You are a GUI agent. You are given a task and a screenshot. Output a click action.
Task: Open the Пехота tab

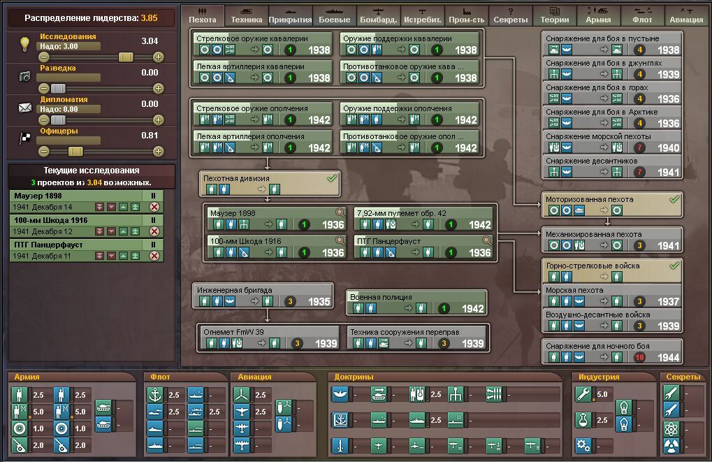(203, 15)
